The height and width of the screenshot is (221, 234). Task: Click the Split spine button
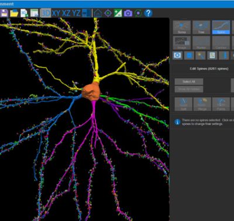[183, 104]
